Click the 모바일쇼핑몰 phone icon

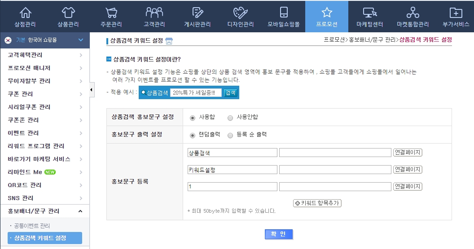click(x=283, y=13)
